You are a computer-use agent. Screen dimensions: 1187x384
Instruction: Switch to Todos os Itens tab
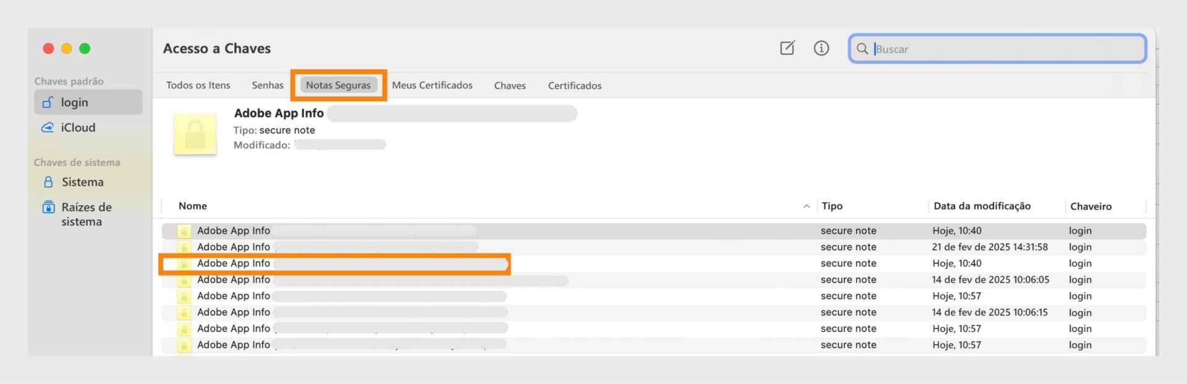click(198, 85)
